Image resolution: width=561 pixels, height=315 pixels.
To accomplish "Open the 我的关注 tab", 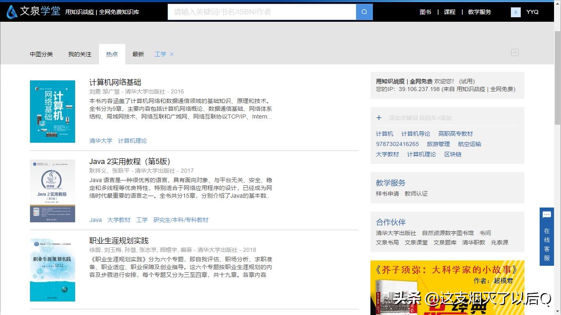I will coord(80,54).
